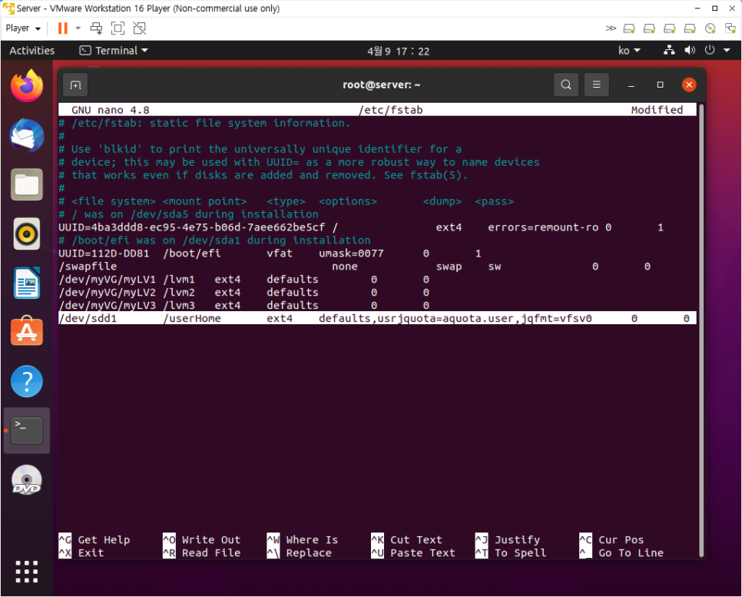Click the /swapfile line in fstab
742x597 pixels.
pyautogui.click(x=354, y=267)
